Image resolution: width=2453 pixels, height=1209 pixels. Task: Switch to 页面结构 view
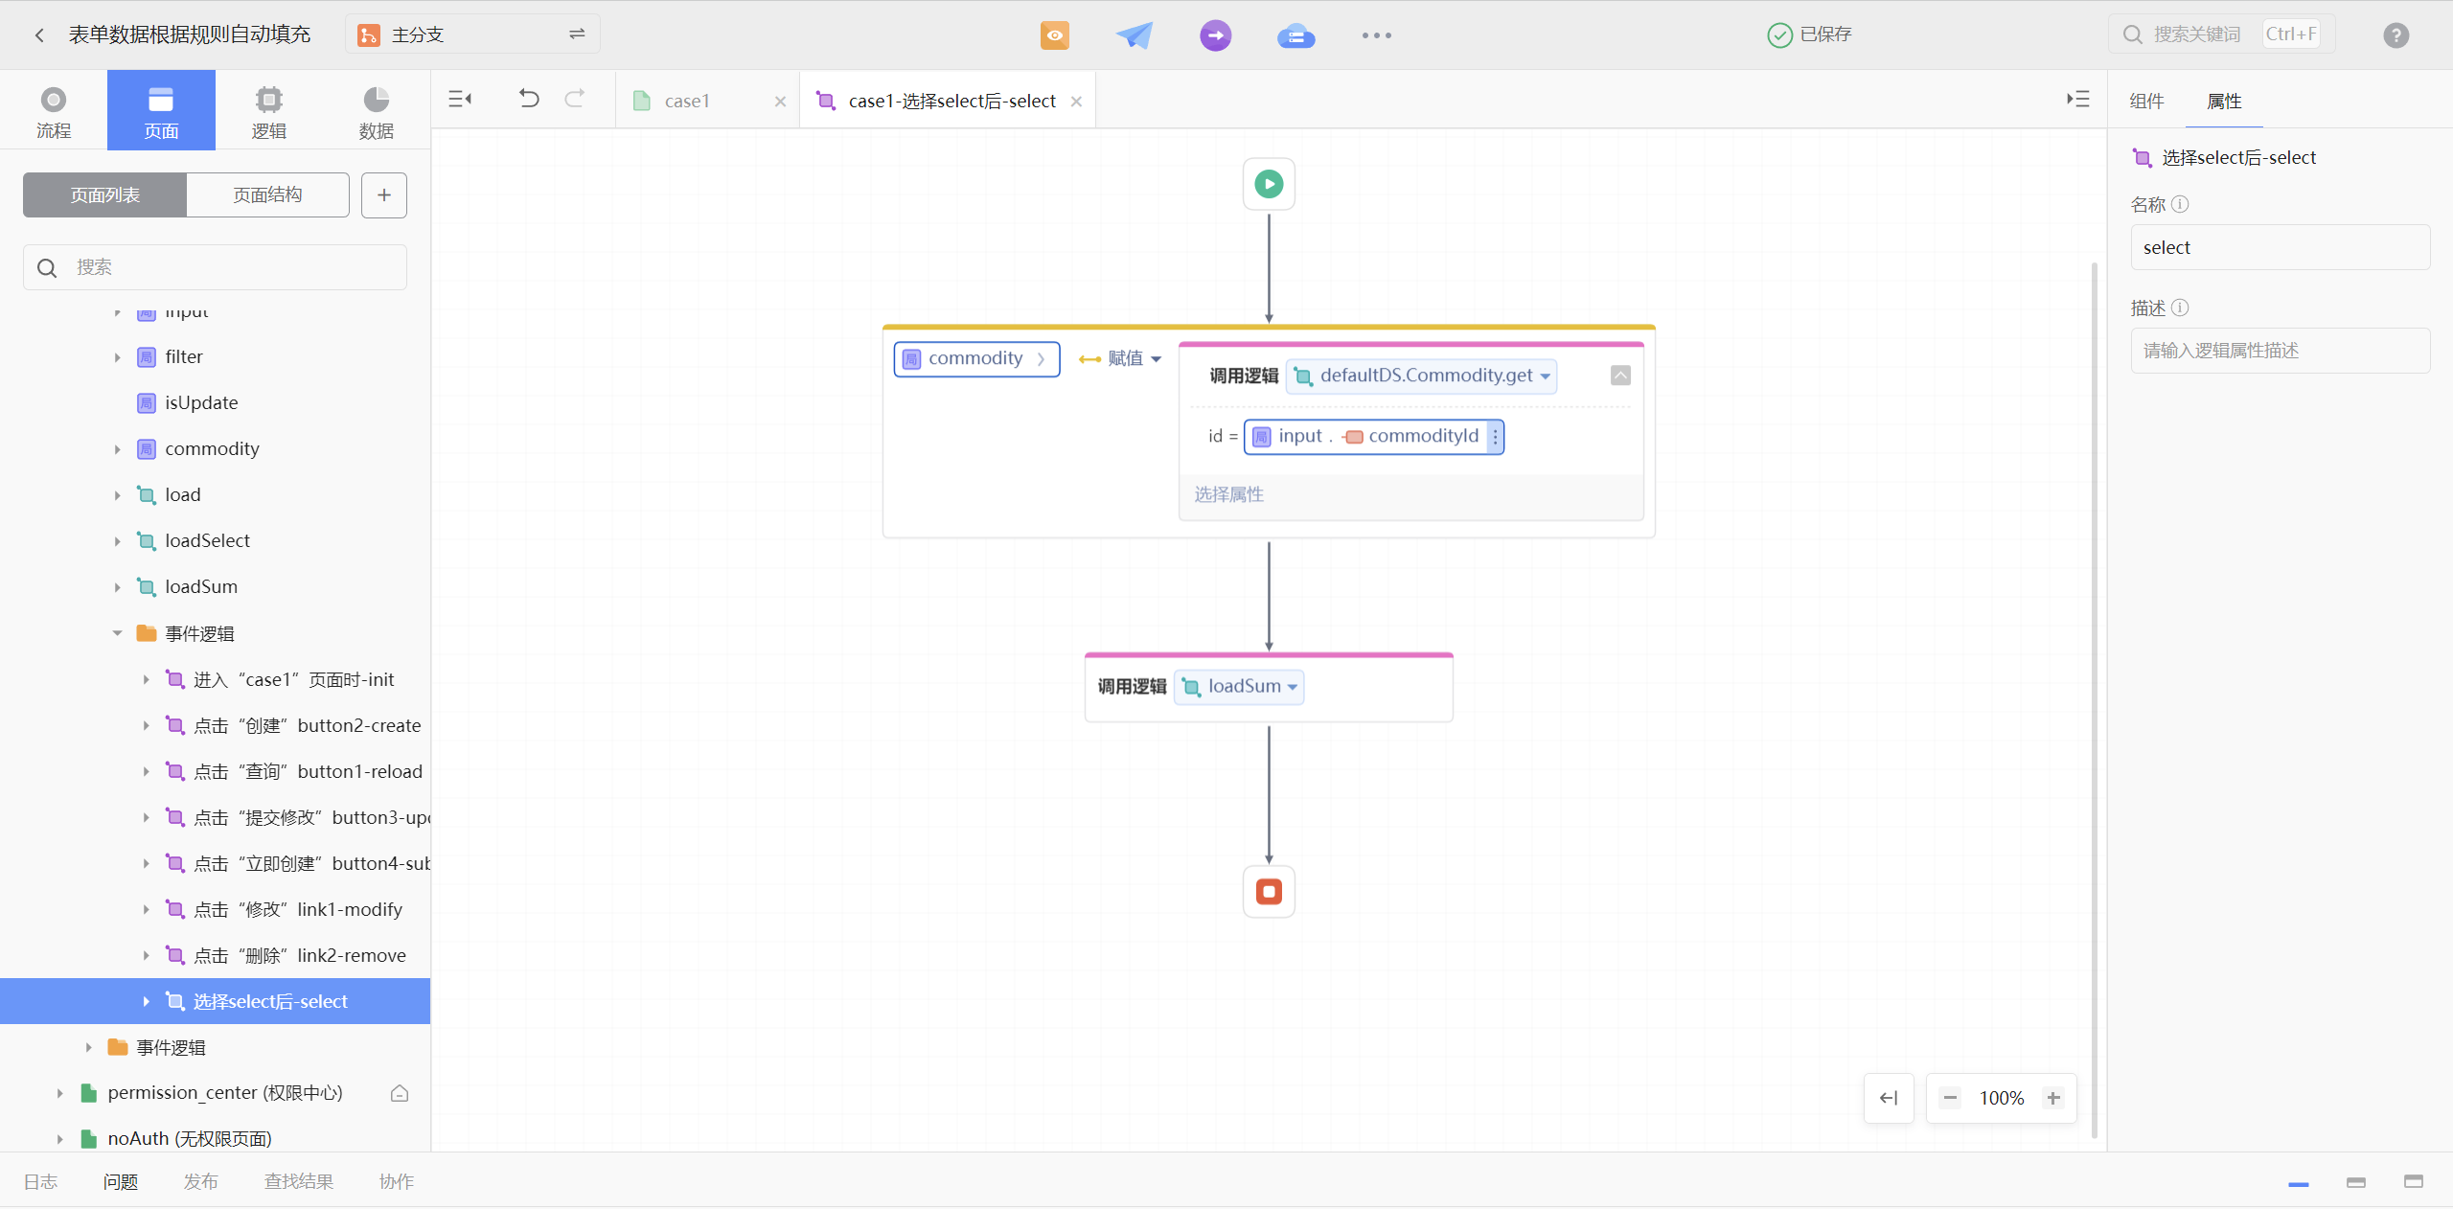click(x=267, y=195)
